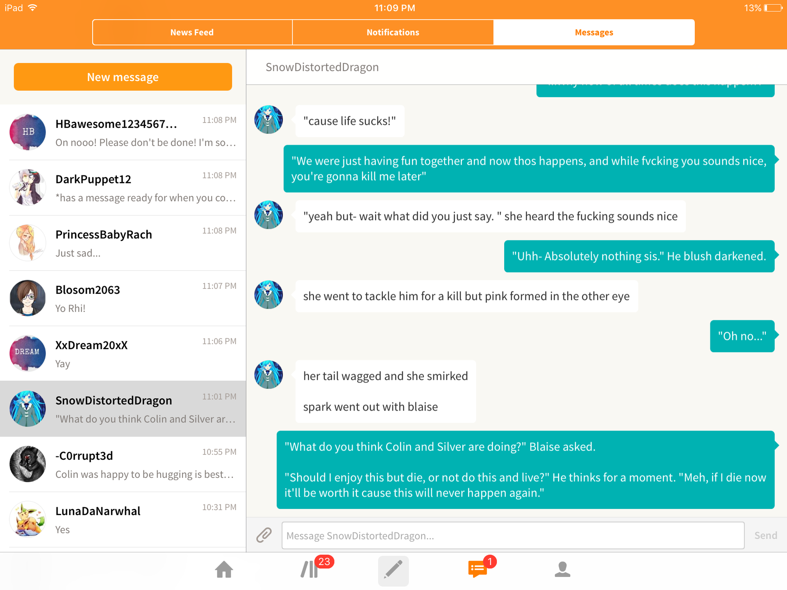This screenshot has height=590, width=787.
Task: Open the Home icon in bottom bar
Action: [x=224, y=570]
